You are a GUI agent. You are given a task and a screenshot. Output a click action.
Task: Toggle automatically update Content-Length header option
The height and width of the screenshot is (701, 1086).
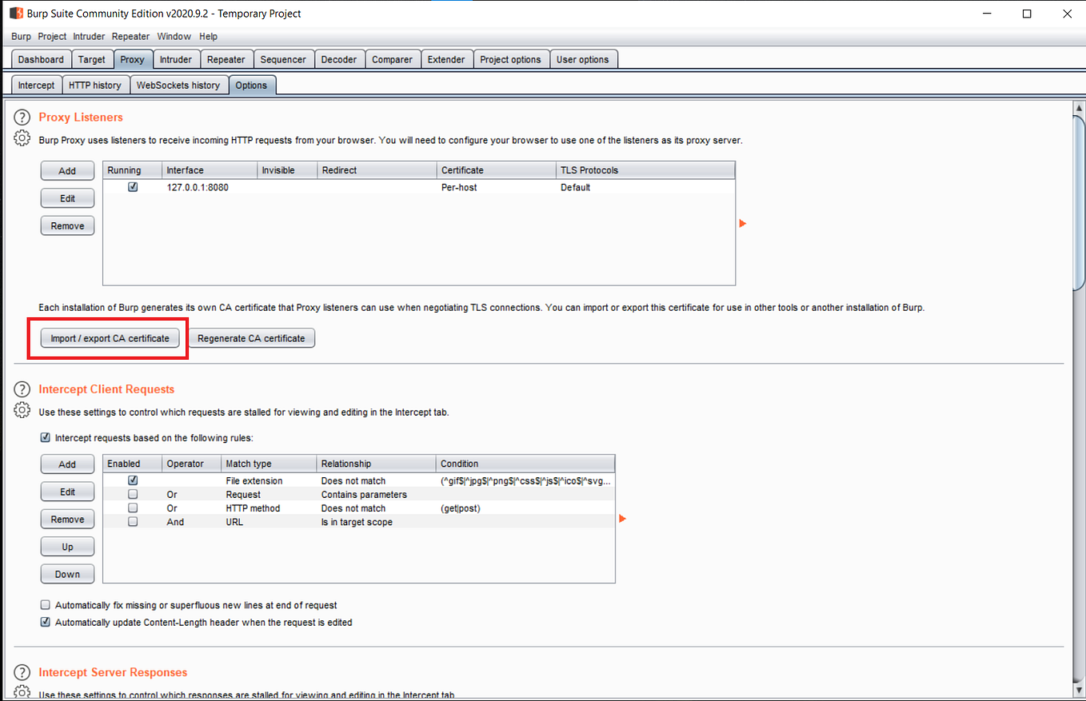click(46, 622)
